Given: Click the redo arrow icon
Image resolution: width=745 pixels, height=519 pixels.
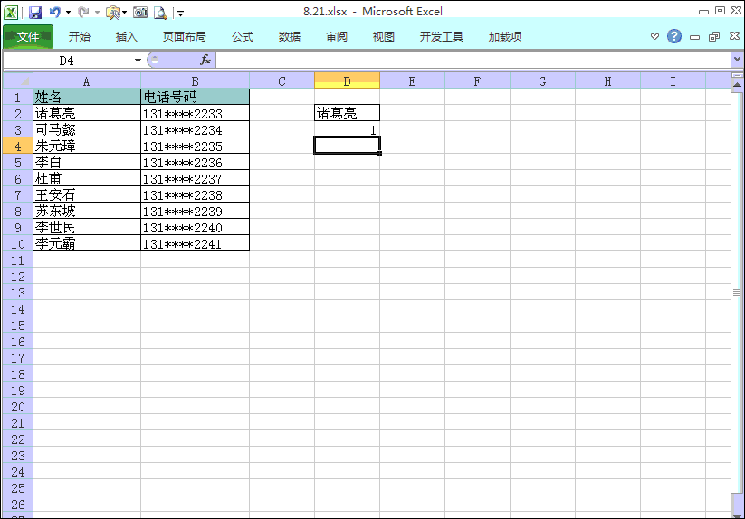Looking at the screenshot, I should [83, 12].
